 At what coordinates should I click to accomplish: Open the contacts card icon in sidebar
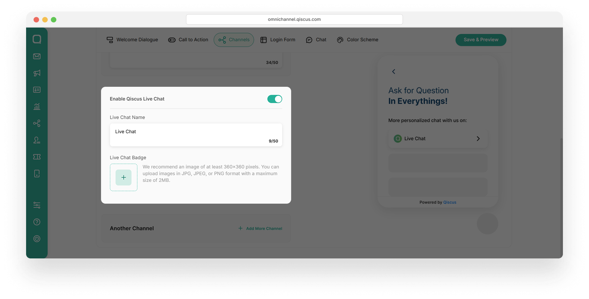(37, 90)
